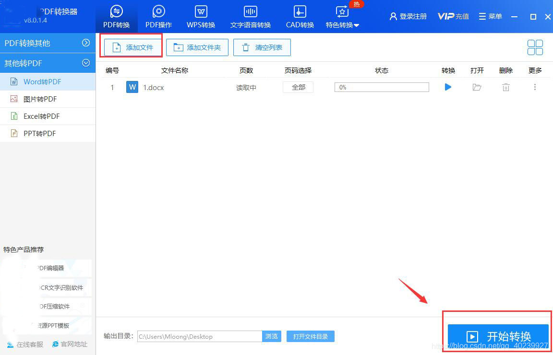Select file name 1.docx
The image size is (553, 355).
coord(154,88)
